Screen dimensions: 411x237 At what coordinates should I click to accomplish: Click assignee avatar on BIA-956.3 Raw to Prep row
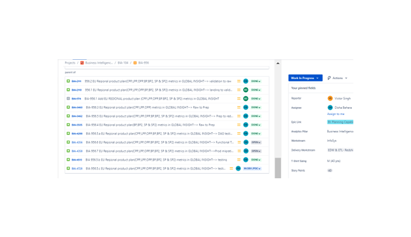[x=246, y=107]
